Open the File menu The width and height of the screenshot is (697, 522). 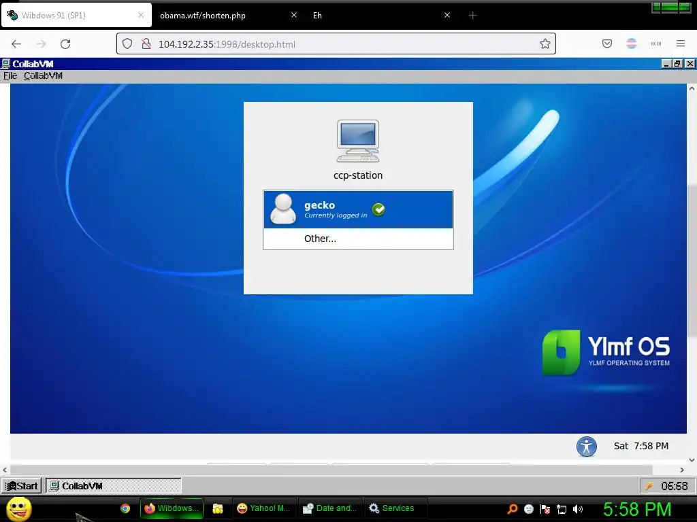point(10,76)
